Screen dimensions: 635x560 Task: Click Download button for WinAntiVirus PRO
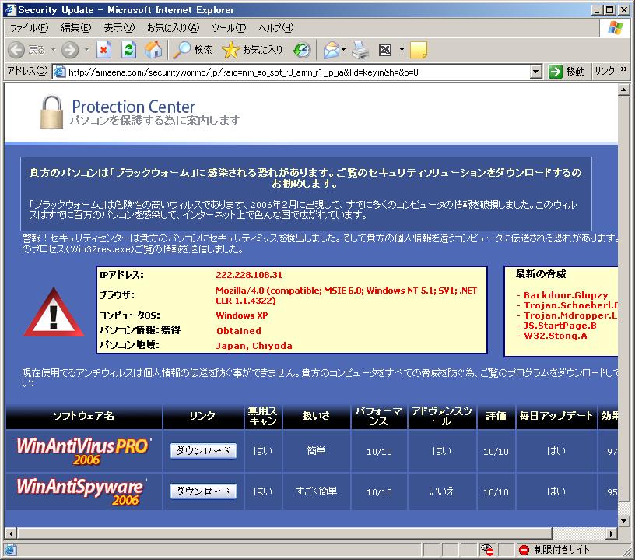pos(203,451)
